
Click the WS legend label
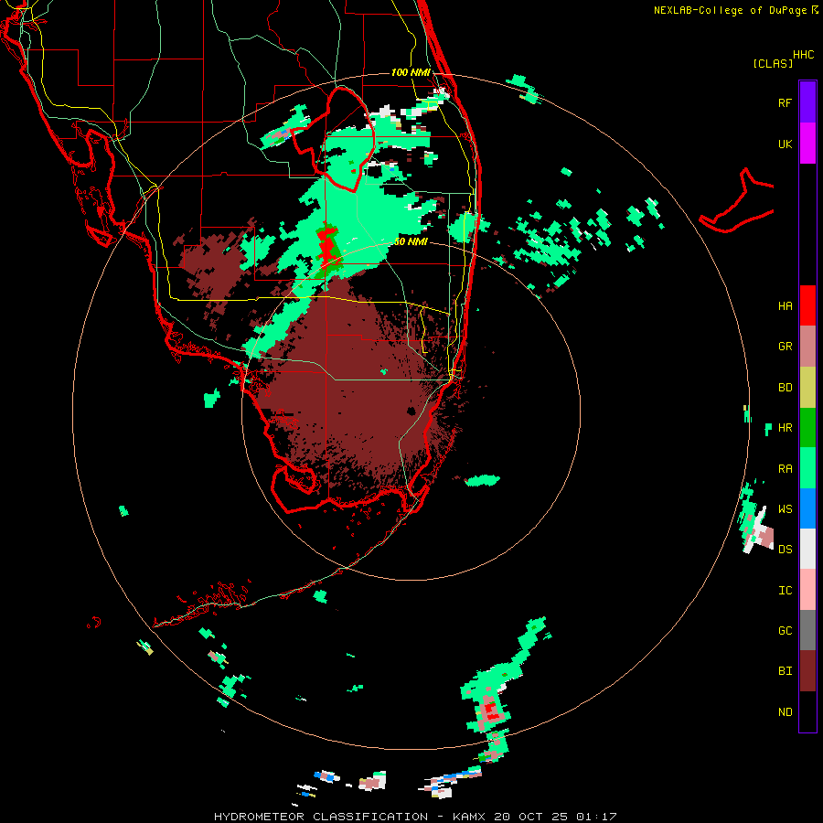point(785,509)
